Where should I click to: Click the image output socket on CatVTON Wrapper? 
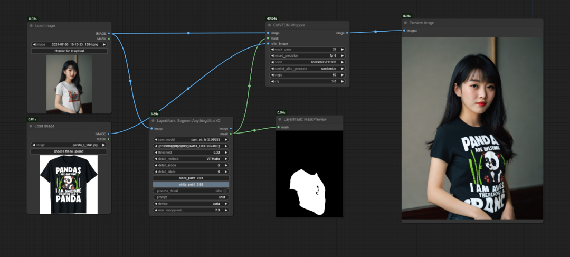pyautogui.click(x=347, y=33)
